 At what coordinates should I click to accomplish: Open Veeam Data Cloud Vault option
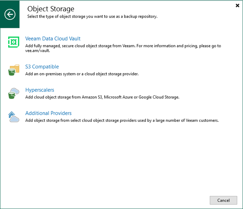[53, 38]
